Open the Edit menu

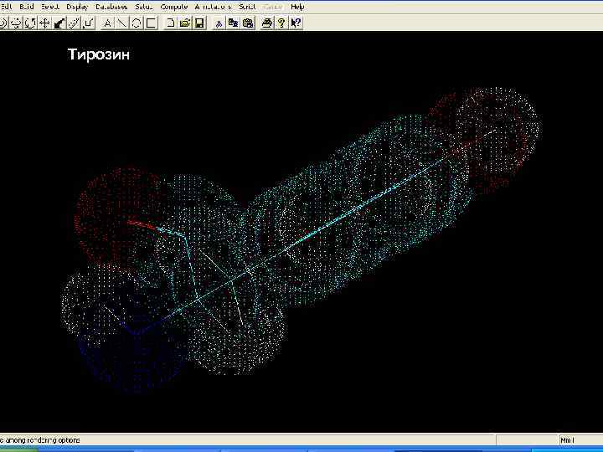point(6,7)
